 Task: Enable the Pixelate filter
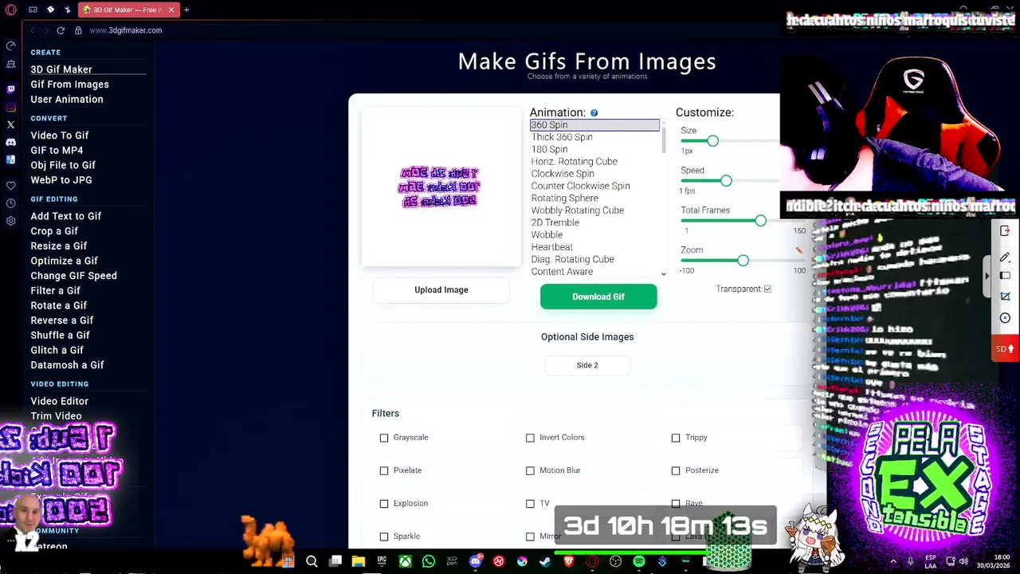coord(384,470)
